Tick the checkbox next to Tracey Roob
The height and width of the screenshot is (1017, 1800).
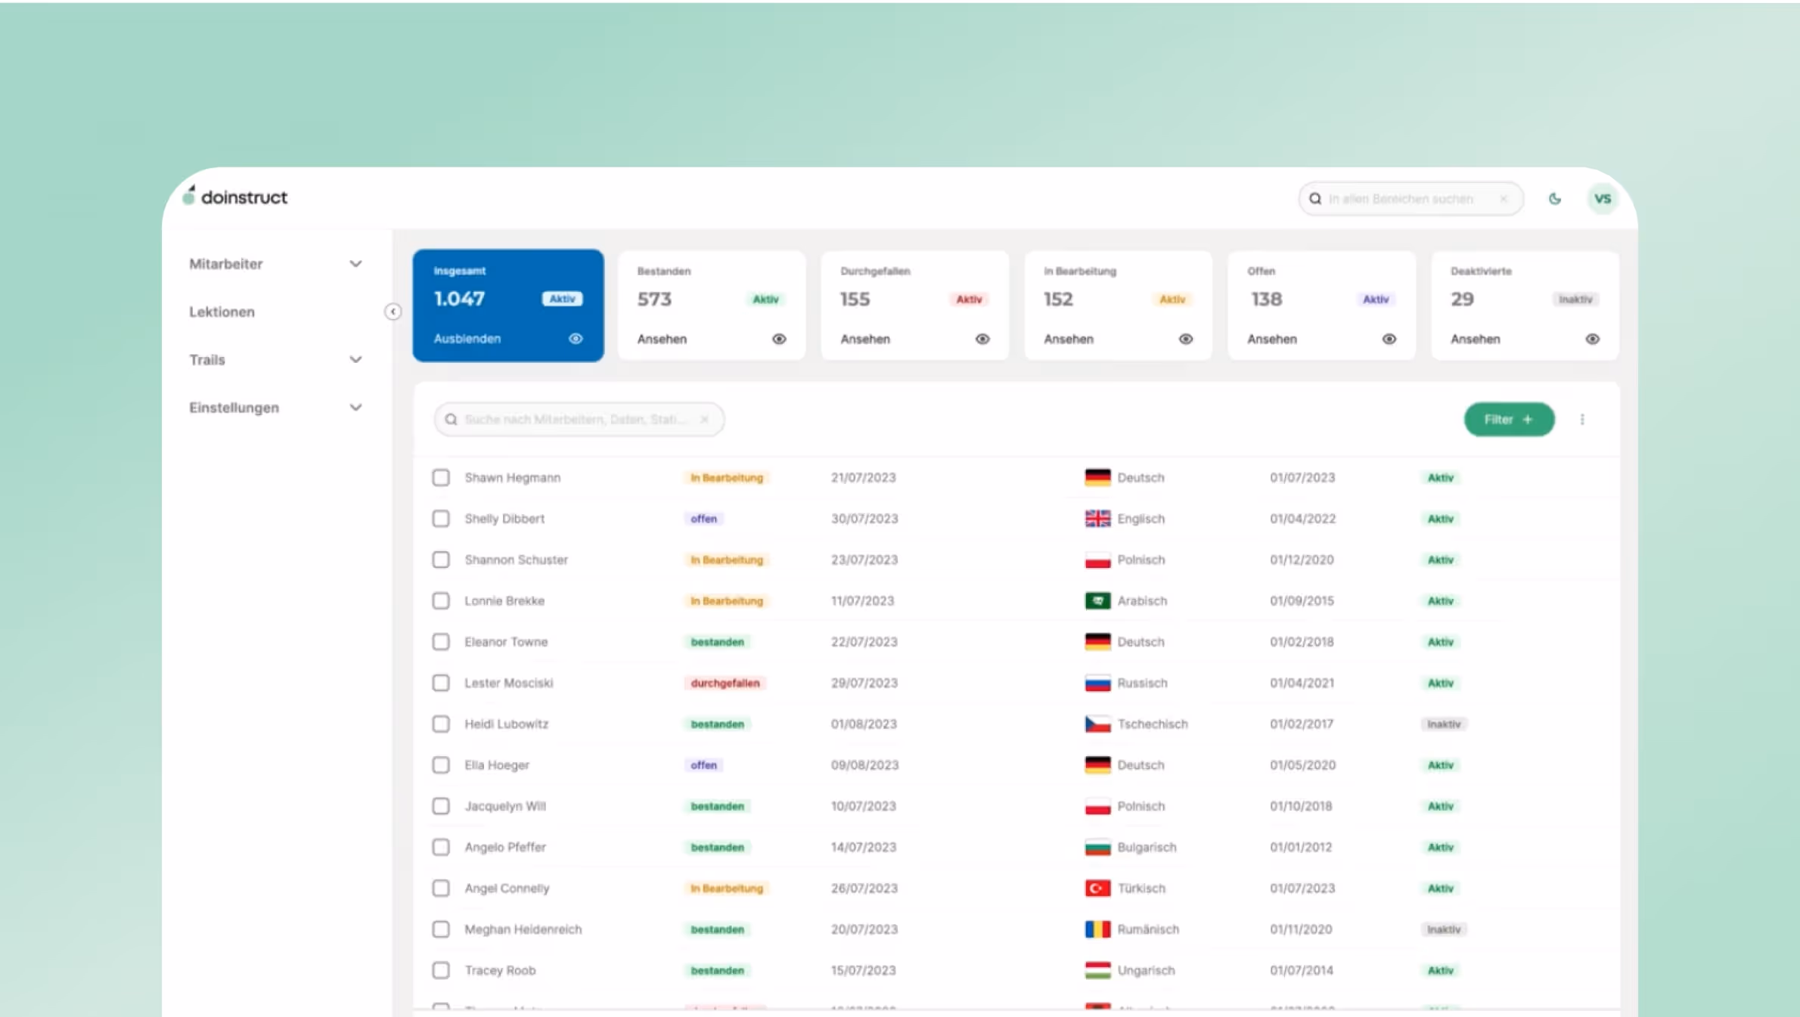(441, 970)
